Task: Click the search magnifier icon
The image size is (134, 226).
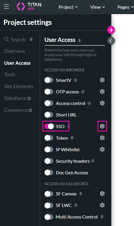Action: point(7,39)
